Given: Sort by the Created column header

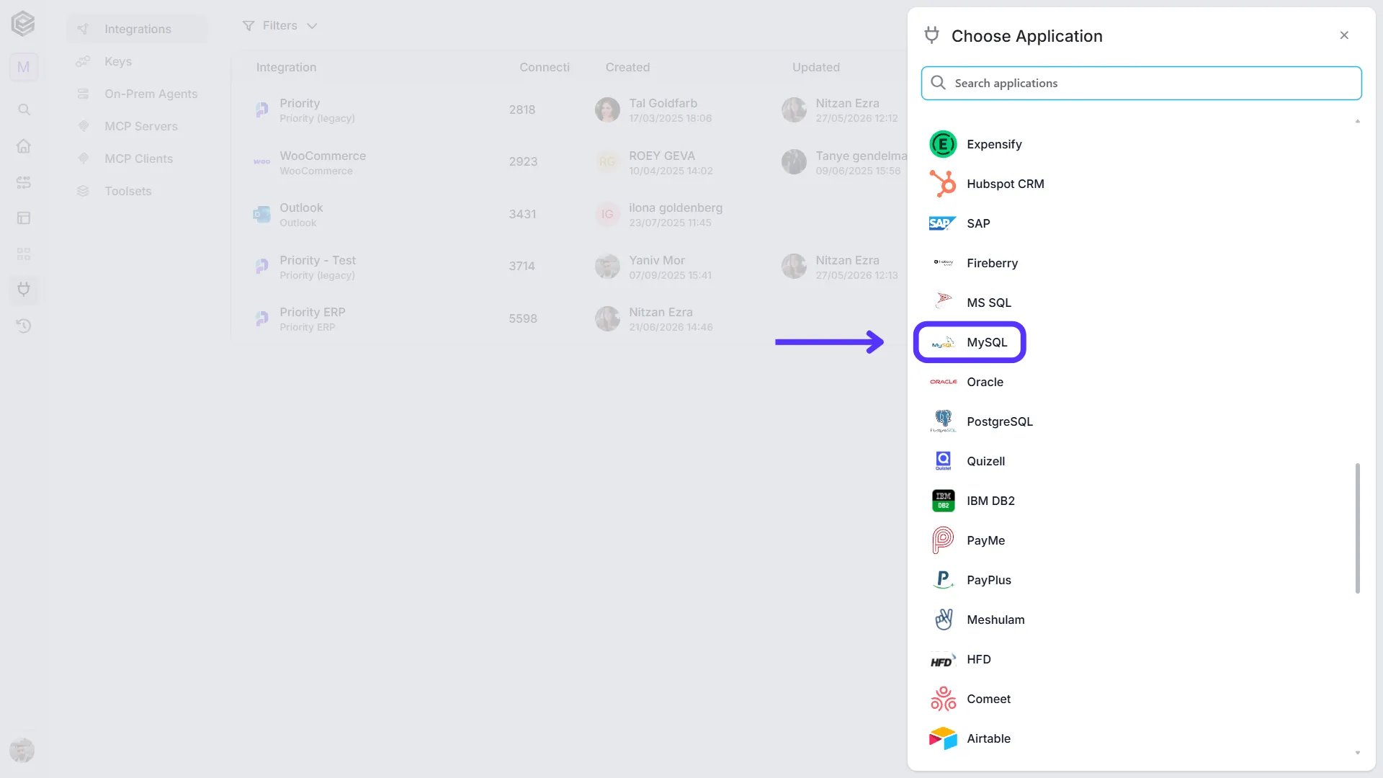Looking at the screenshot, I should tap(627, 67).
